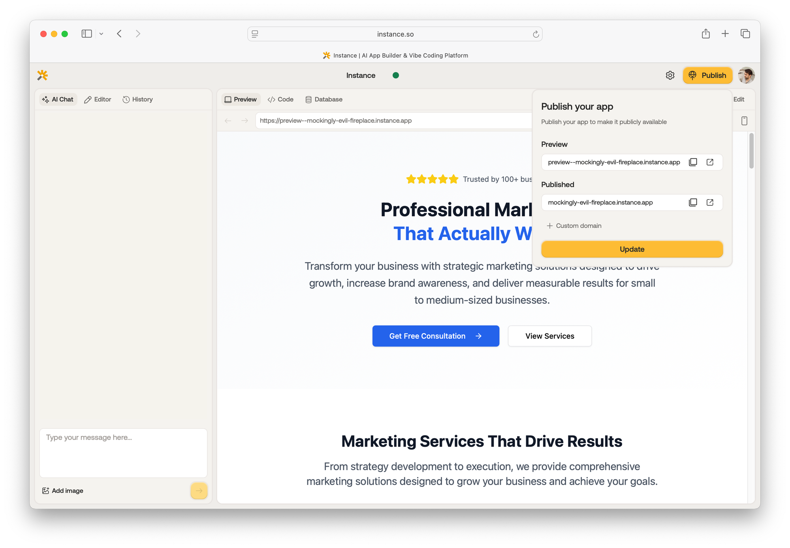Viewport: 790px width, 548px height.
Task: Click the preview pane scrollbar
Action: (x=751, y=151)
